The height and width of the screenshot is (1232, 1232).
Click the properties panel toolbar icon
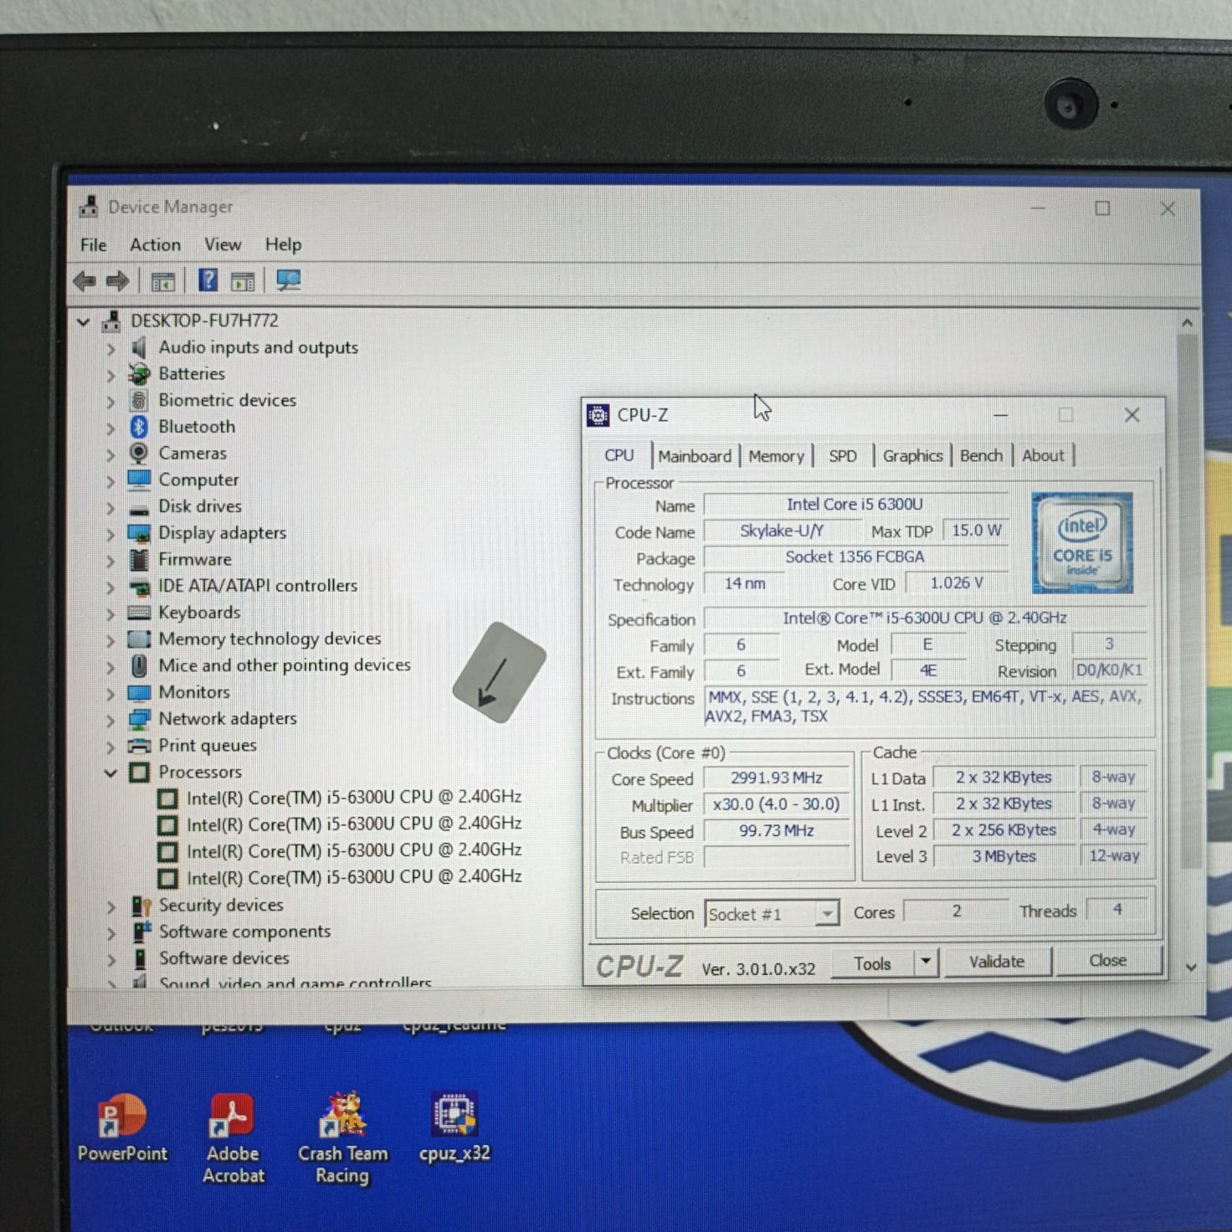click(x=243, y=282)
